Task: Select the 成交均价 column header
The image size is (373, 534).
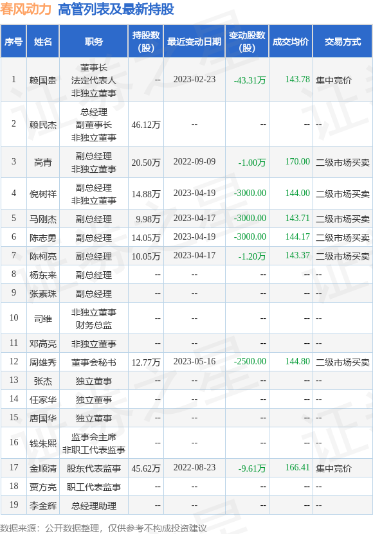Action: (x=291, y=42)
